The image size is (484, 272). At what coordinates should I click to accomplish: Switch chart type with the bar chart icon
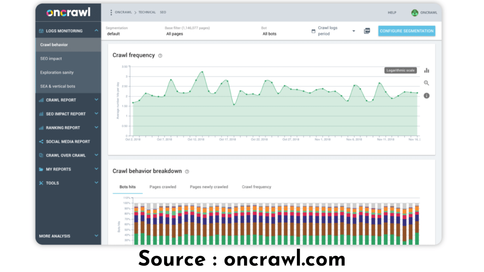[x=427, y=70]
